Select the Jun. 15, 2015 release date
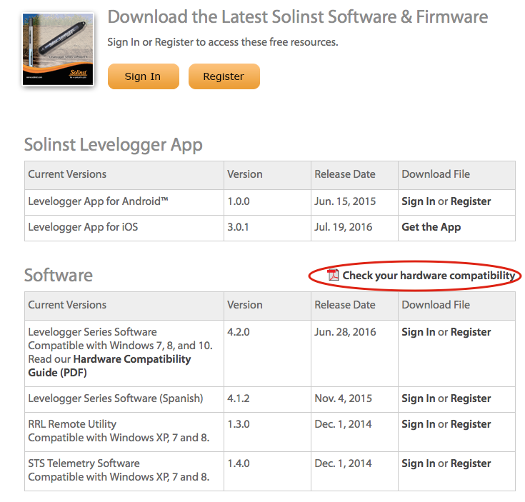 tap(345, 201)
